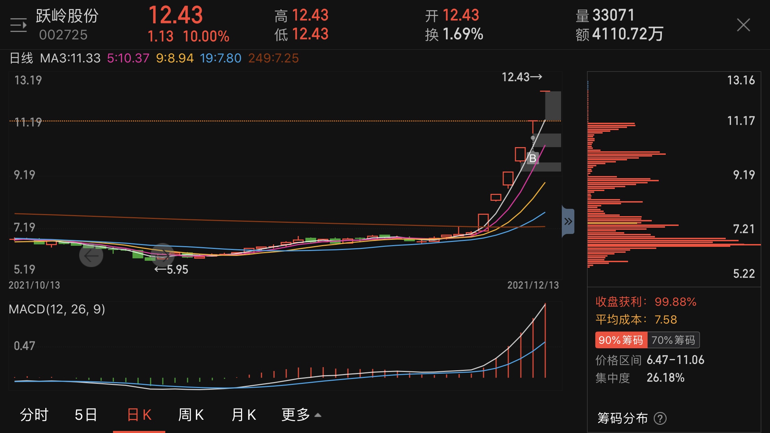This screenshot has height=433, width=770.
Task: Open the stock list menu icon
Action: pyautogui.click(x=18, y=25)
